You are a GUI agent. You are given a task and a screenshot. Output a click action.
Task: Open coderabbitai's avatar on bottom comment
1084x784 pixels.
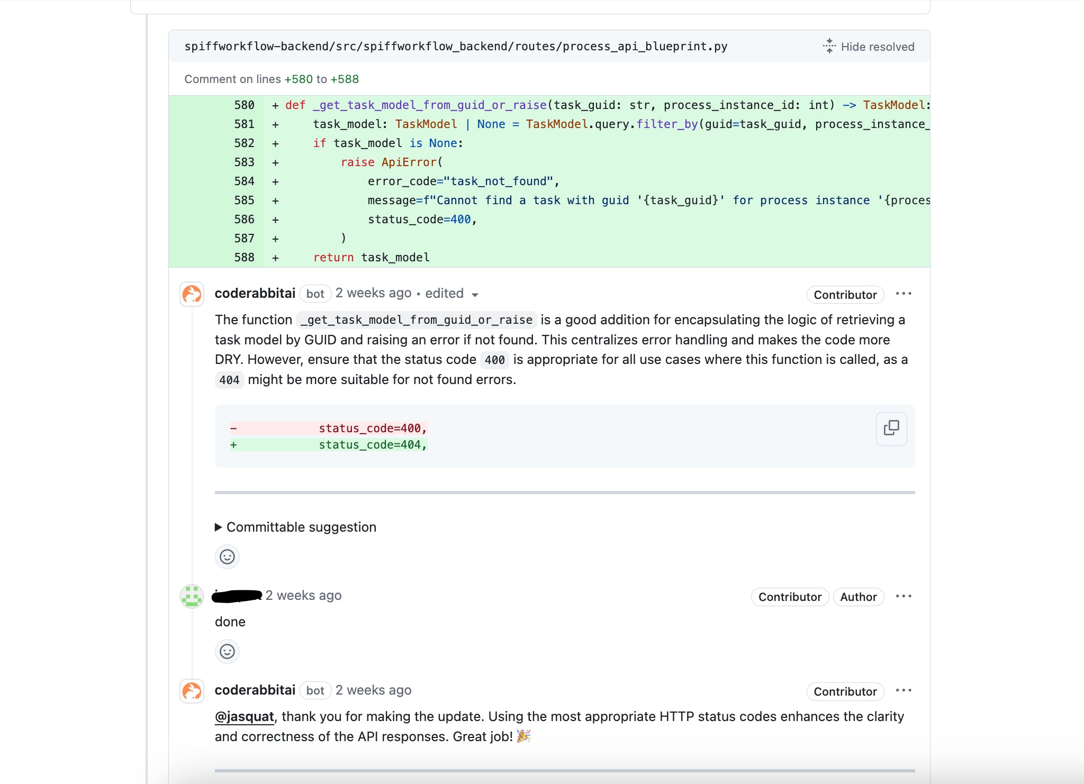(192, 691)
